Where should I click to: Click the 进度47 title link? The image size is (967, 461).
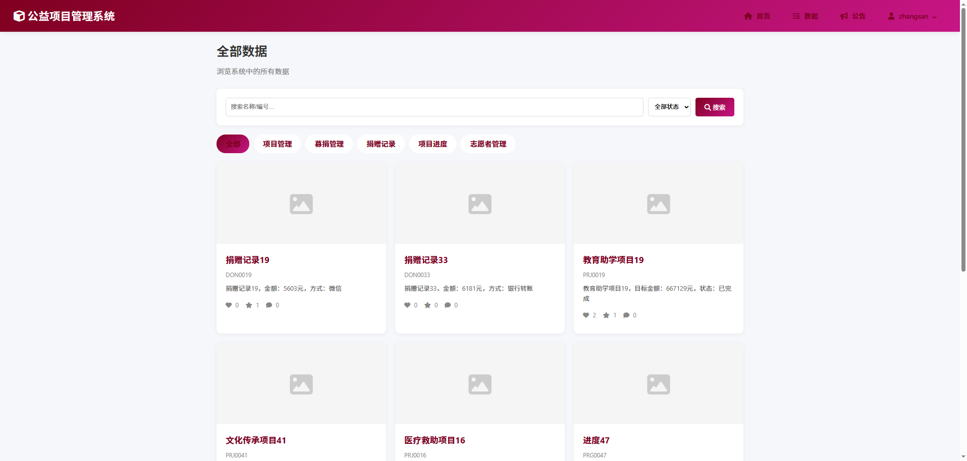pos(596,440)
